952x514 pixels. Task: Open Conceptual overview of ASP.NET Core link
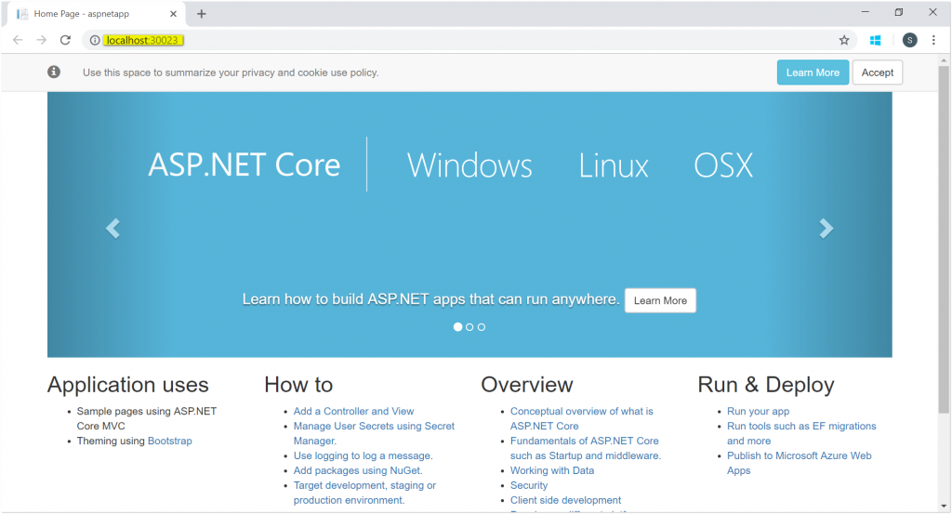coord(582,418)
